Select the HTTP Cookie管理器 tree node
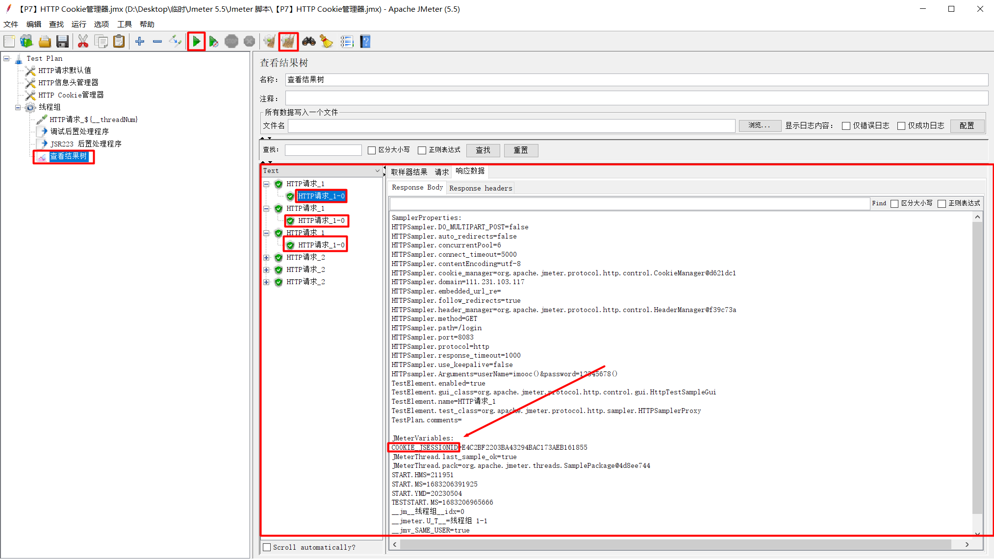The width and height of the screenshot is (994, 559). (71, 95)
